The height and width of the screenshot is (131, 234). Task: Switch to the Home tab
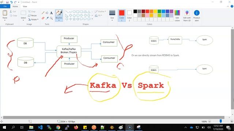pos(15,7)
